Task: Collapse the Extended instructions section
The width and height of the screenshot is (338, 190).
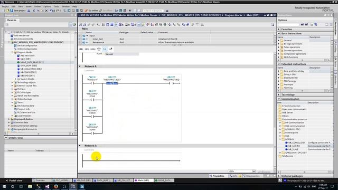Action: click(279, 64)
